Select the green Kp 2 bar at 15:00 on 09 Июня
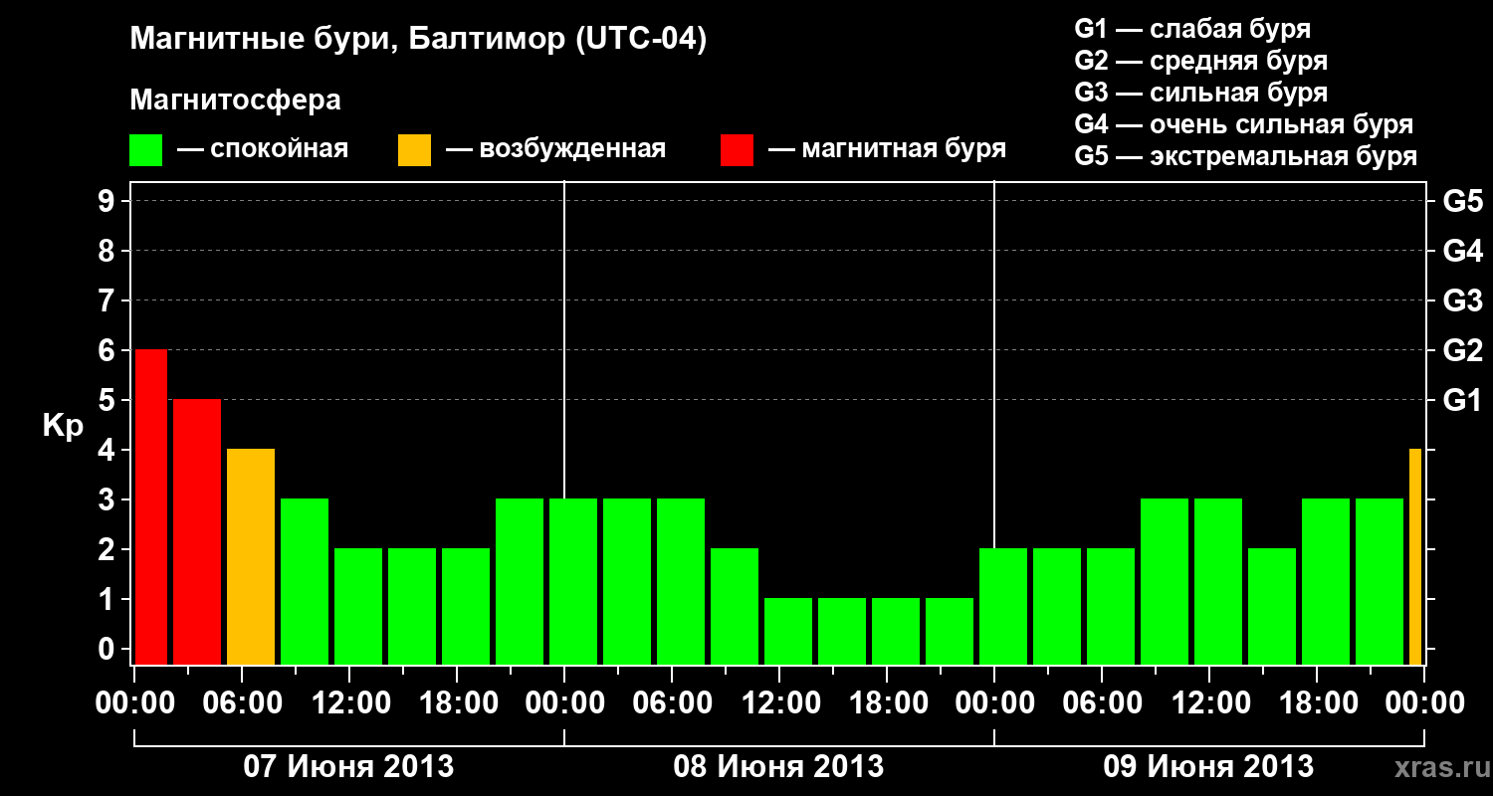The height and width of the screenshot is (796, 1493). coord(1272,607)
